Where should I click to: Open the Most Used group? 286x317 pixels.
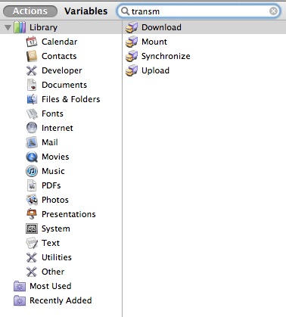(x=51, y=286)
